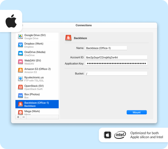The height and width of the screenshot is (149, 168).
Task: Click the Google Drive (SV) connection icon
Action: click(x=20, y=37)
